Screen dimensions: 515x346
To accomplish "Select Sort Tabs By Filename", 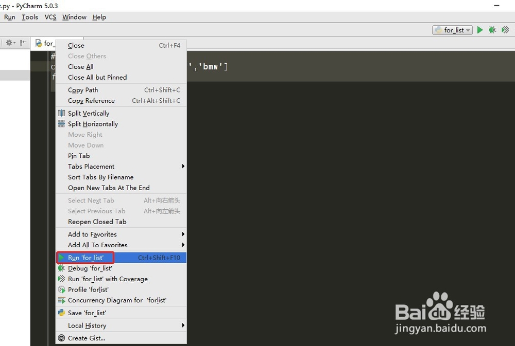I will point(121,177).
